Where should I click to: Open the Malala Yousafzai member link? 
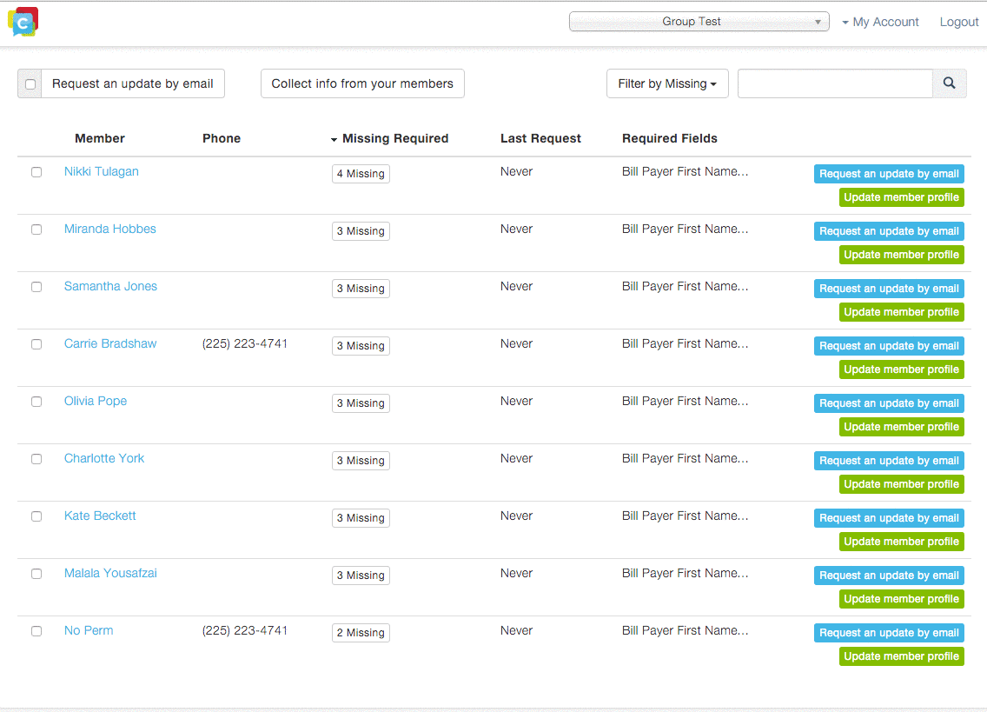click(110, 573)
